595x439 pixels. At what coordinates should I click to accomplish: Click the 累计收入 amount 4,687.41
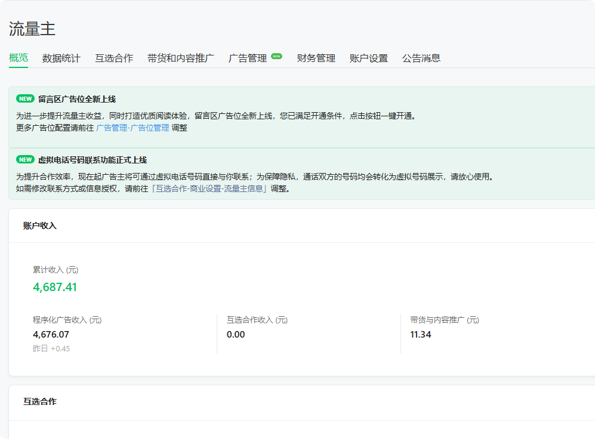(x=55, y=287)
